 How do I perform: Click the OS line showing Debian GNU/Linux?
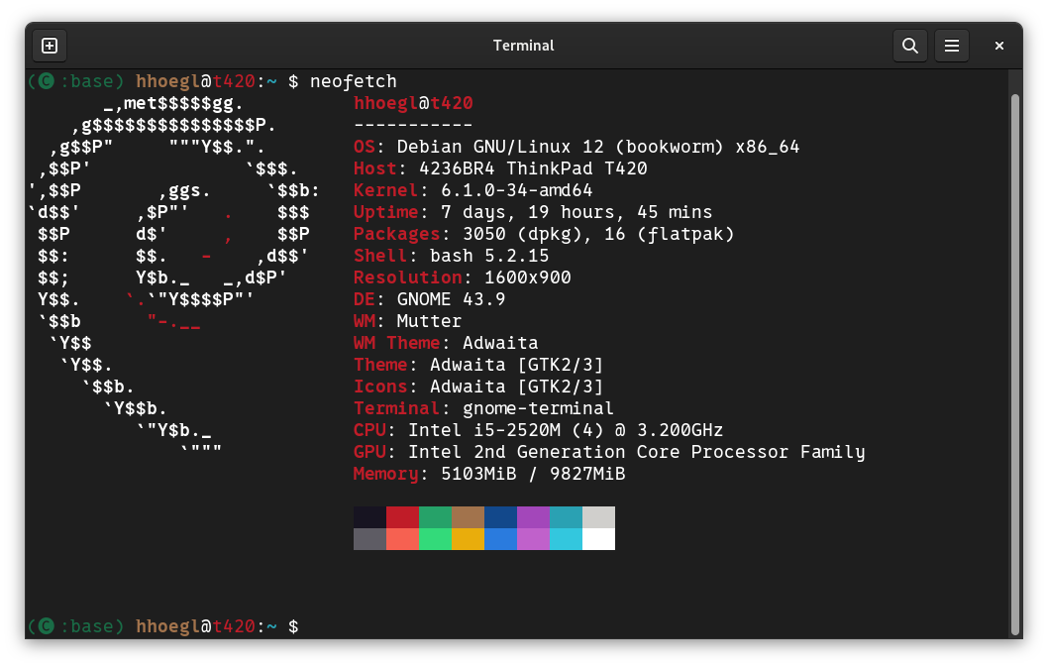pos(576,147)
